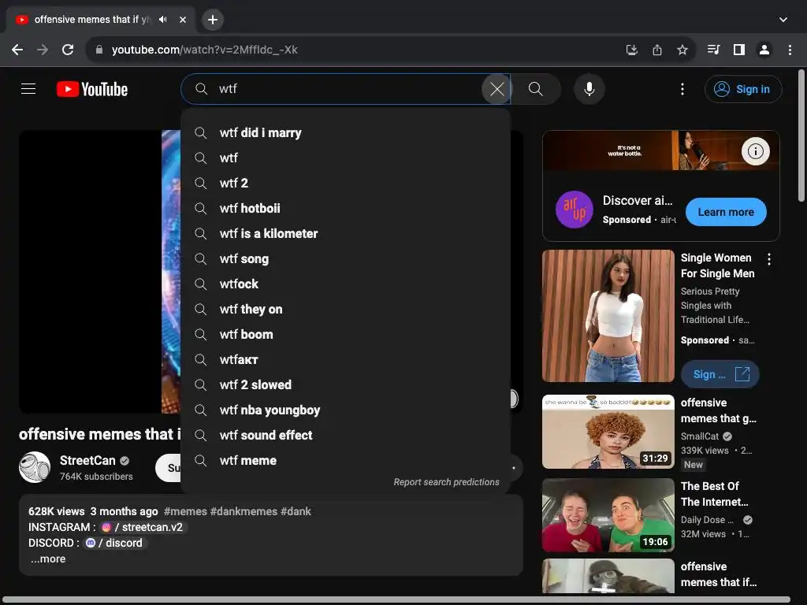Choose suggestion "wtf boom"
Viewport: 807px width, 605px height.
(345, 334)
